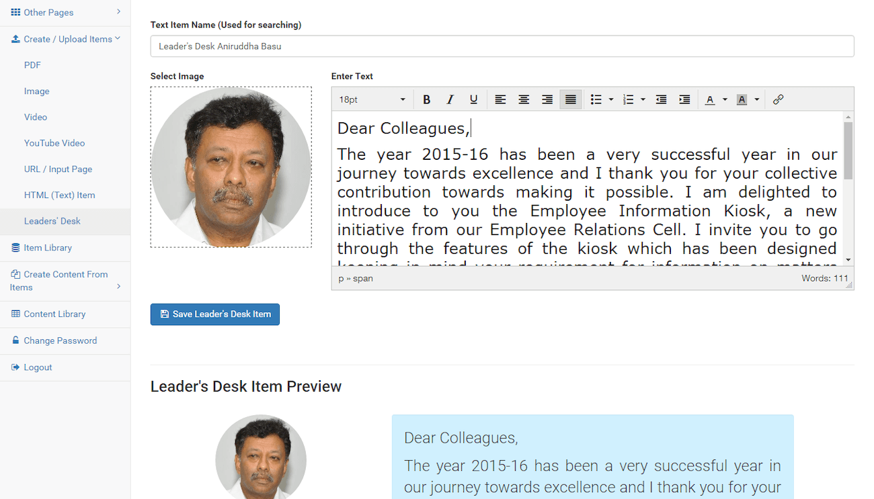Select HTML (Text) Item from the sidebar
Viewport: 874px width, 499px height.
pyautogui.click(x=59, y=195)
